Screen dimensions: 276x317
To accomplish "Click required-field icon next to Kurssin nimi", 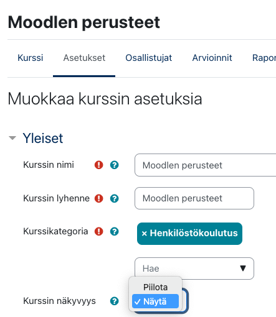I will coord(99,165).
